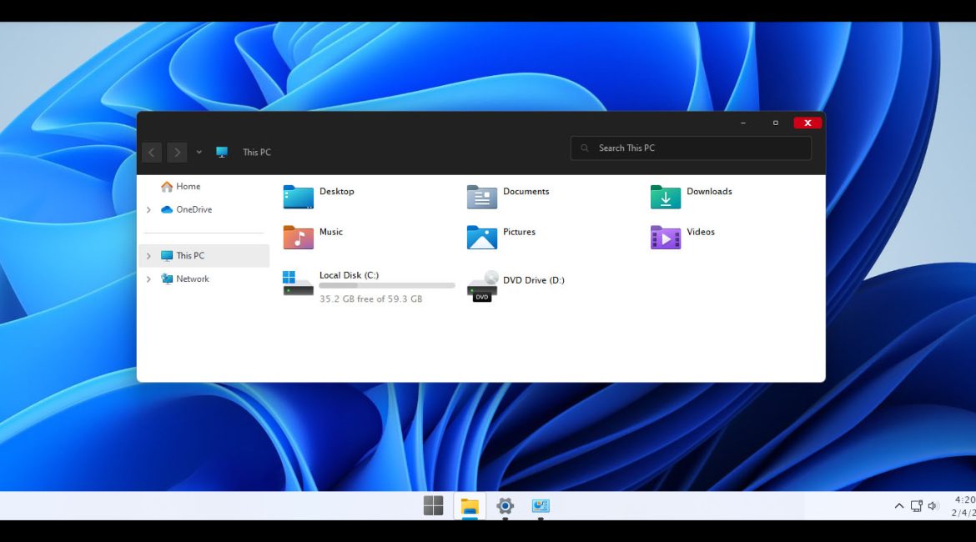
Task: Go back with the back arrow
Action: (152, 153)
